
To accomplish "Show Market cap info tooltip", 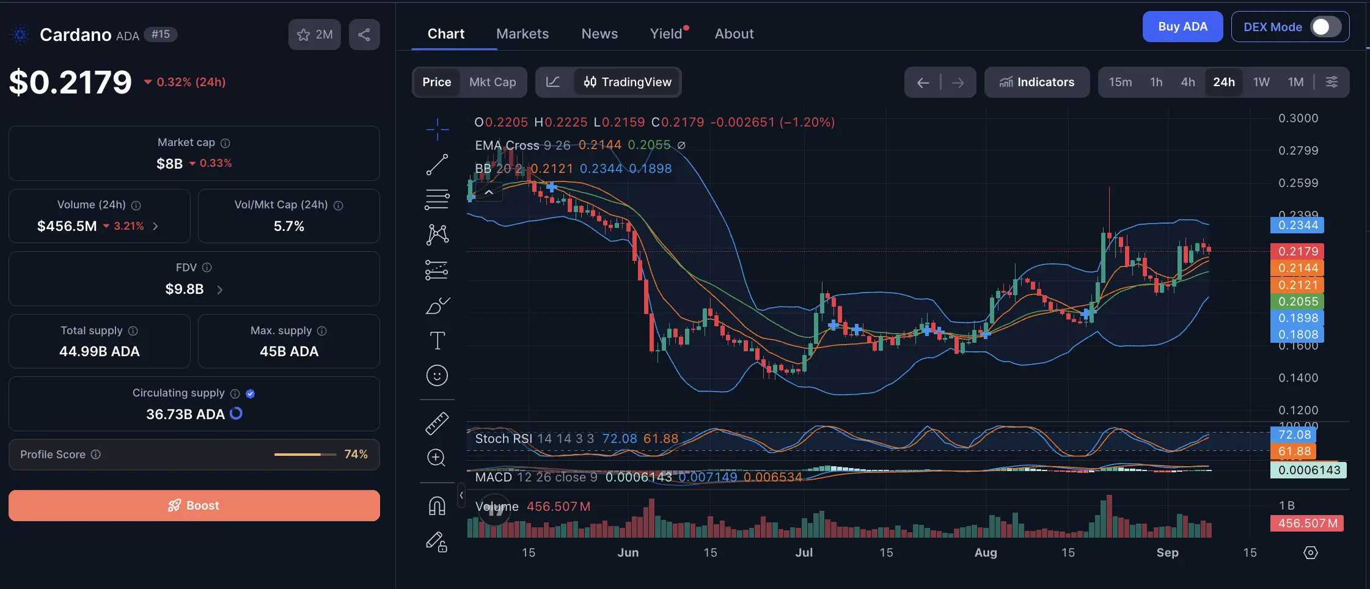I will click(225, 143).
